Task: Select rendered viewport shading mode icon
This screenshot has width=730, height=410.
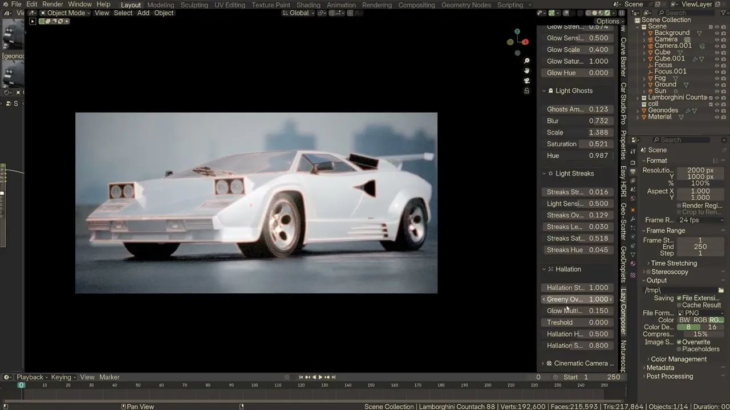Action: [x=607, y=13]
